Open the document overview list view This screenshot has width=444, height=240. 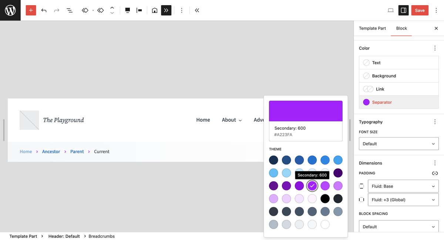[69, 10]
